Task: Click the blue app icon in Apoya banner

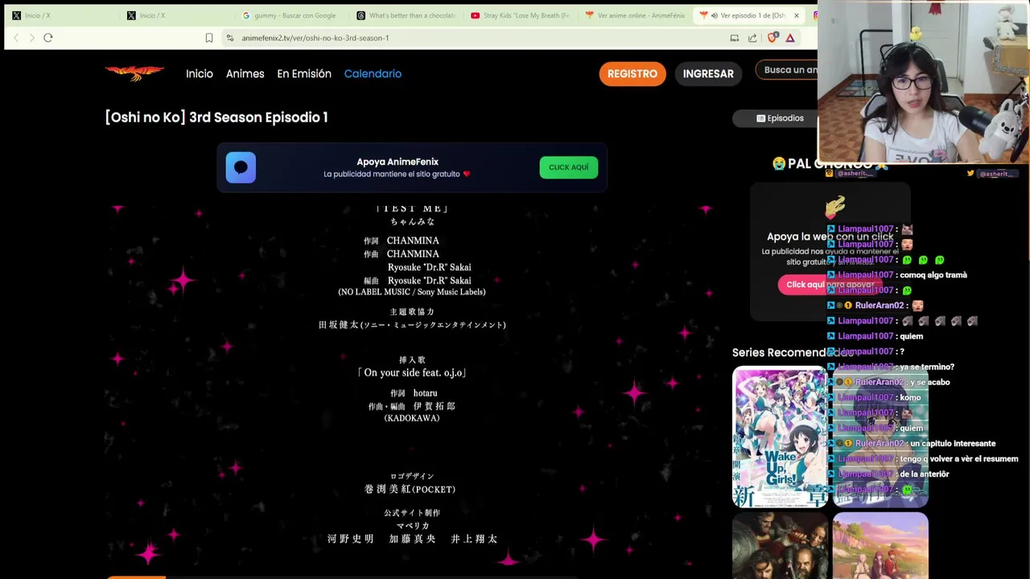Action: pyautogui.click(x=241, y=167)
